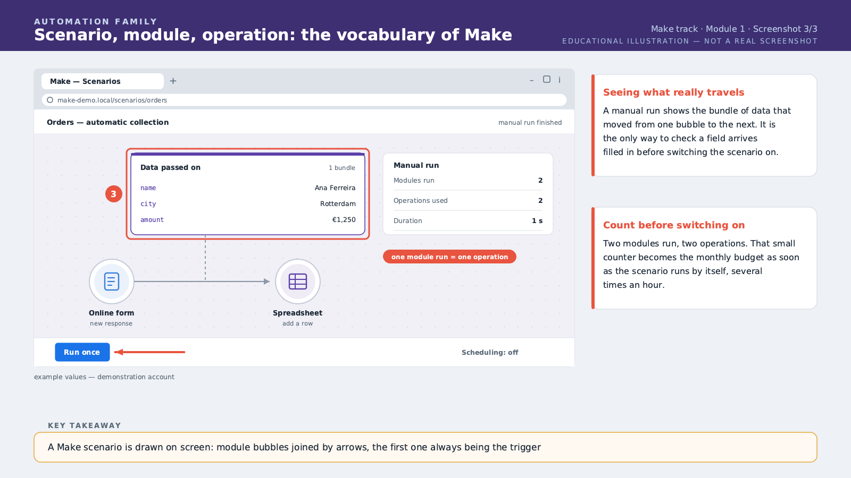
Task: Click the Rotterdam value
Action: pos(338,204)
